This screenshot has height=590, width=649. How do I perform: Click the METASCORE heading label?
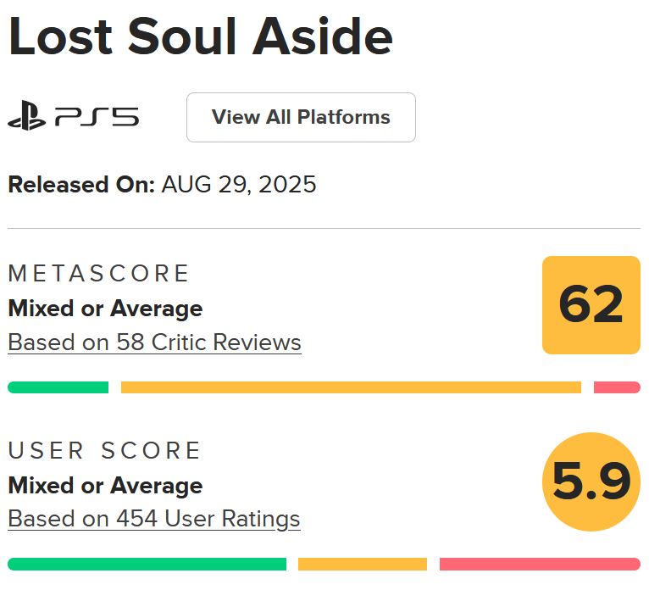(x=99, y=274)
